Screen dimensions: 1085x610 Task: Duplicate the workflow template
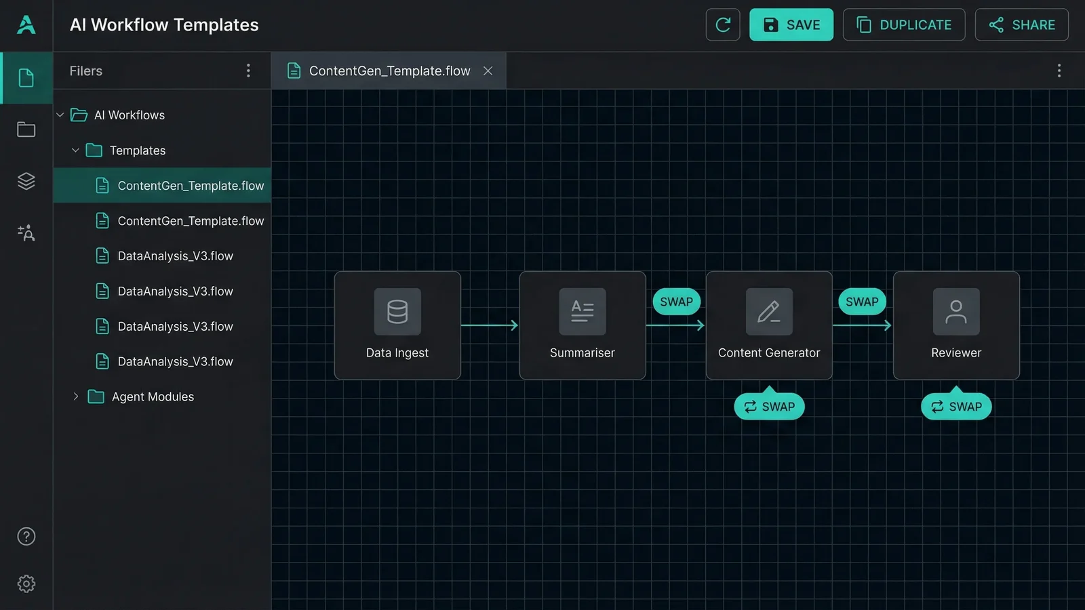[904, 25]
